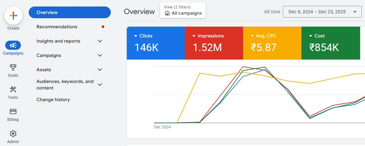Image resolution: width=365 pixels, height=146 pixels.
Task: Click the red dot next to Recommendations
Action: click(103, 27)
